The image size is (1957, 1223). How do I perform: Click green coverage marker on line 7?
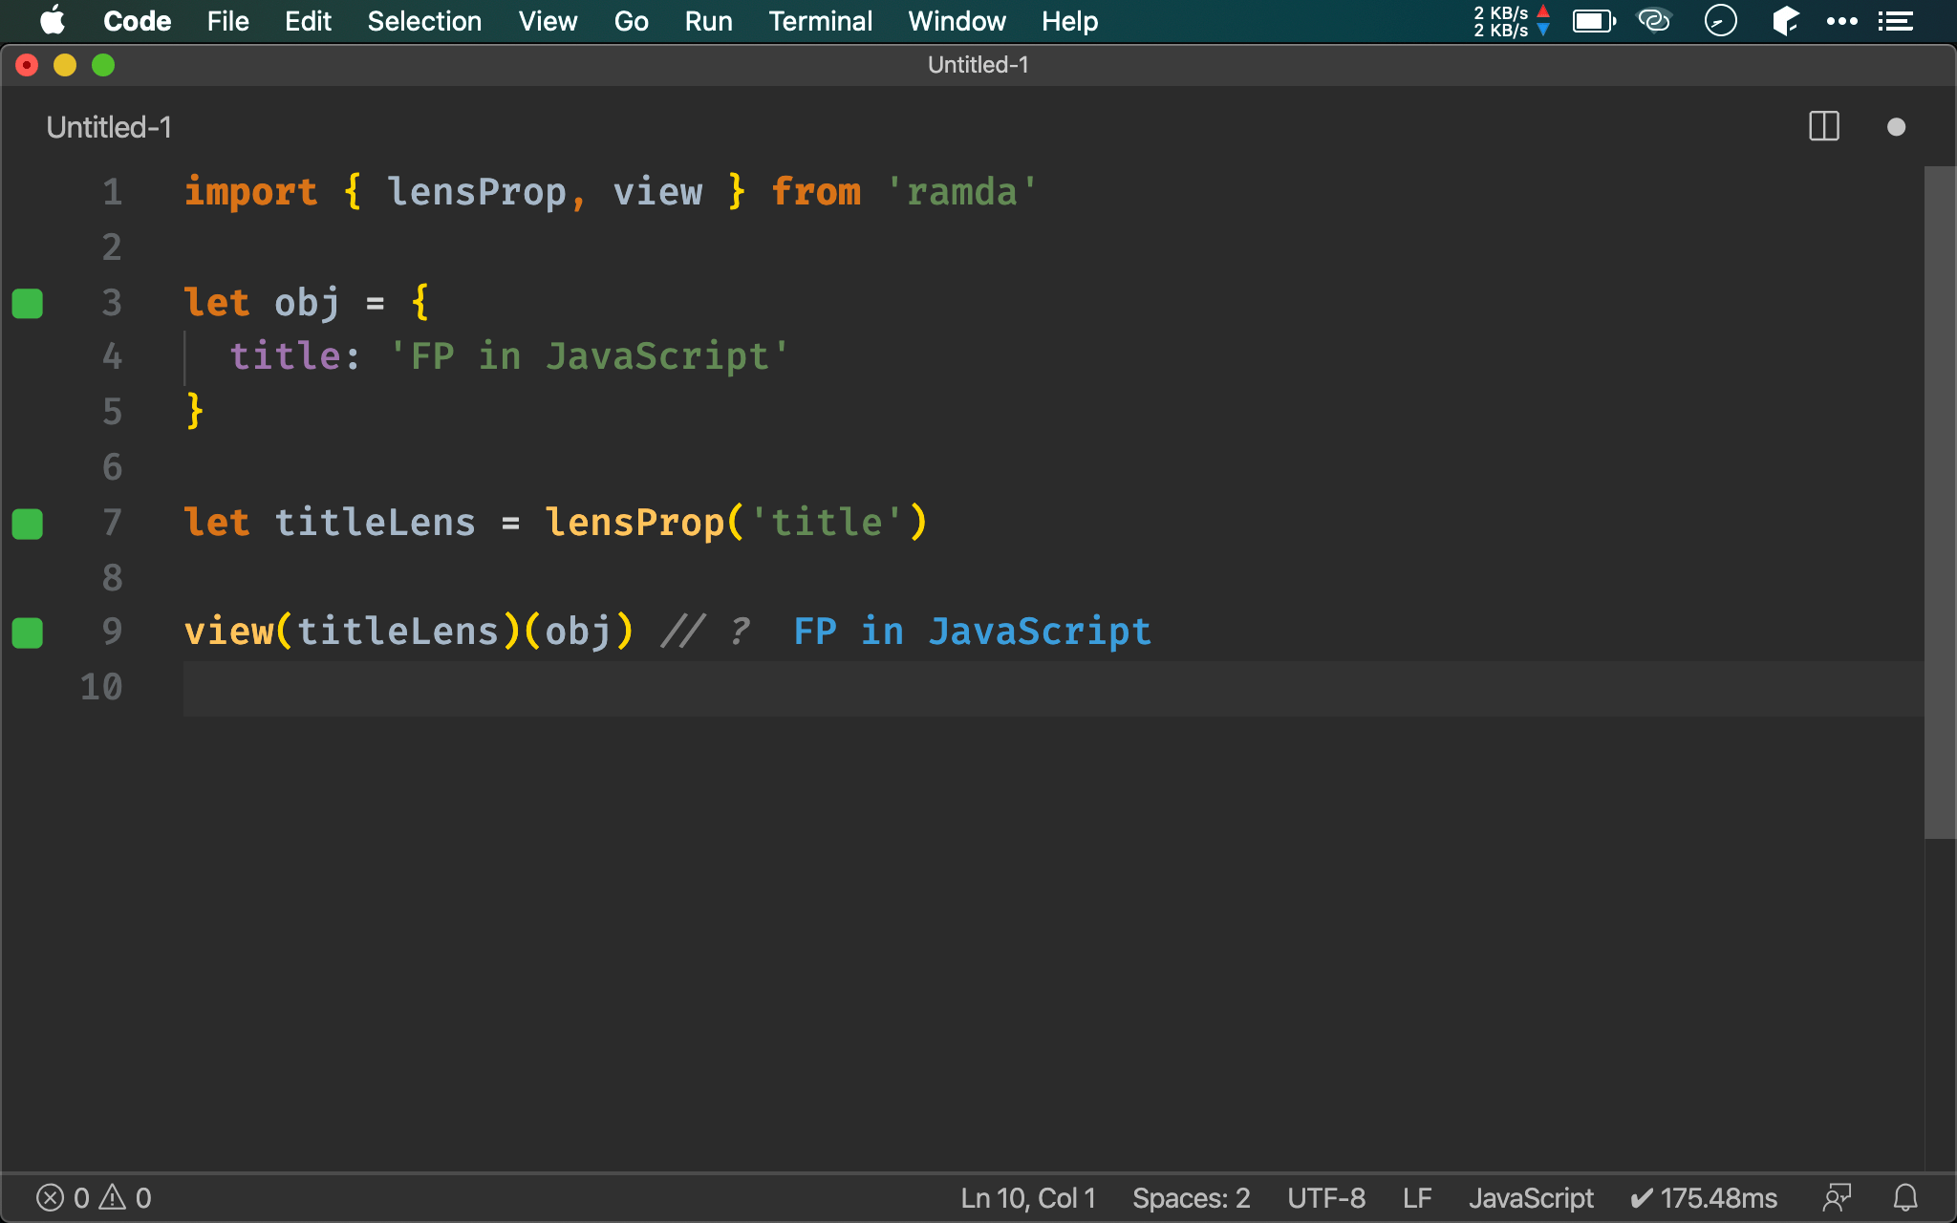(28, 524)
